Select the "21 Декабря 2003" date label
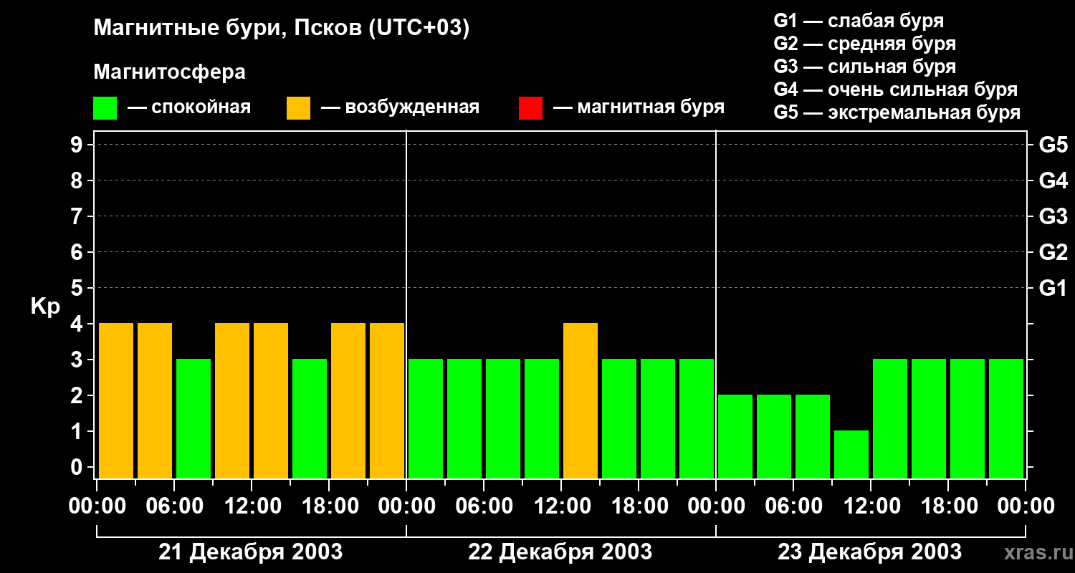The image size is (1075, 573). pos(250,552)
